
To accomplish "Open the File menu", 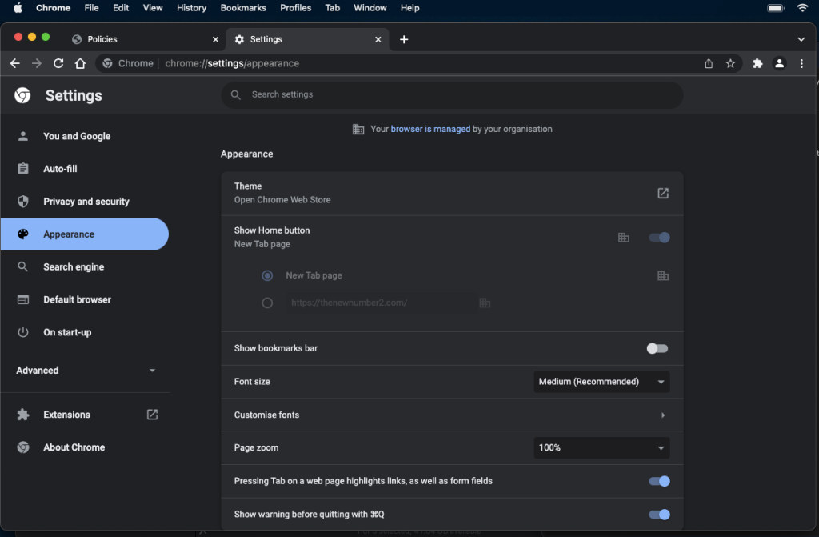I will [x=91, y=8].
